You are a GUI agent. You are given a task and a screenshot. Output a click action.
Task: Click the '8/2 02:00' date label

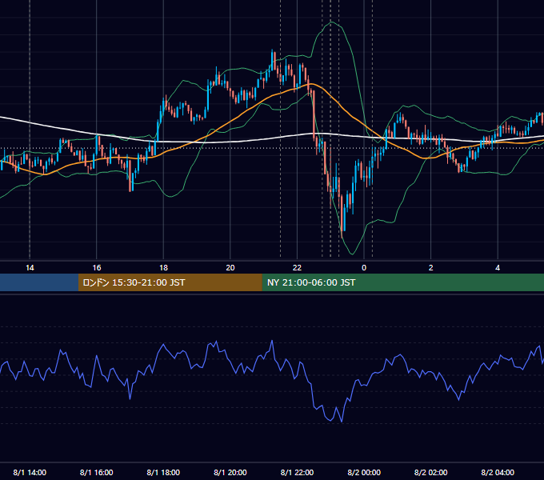(x=431, y=473)
